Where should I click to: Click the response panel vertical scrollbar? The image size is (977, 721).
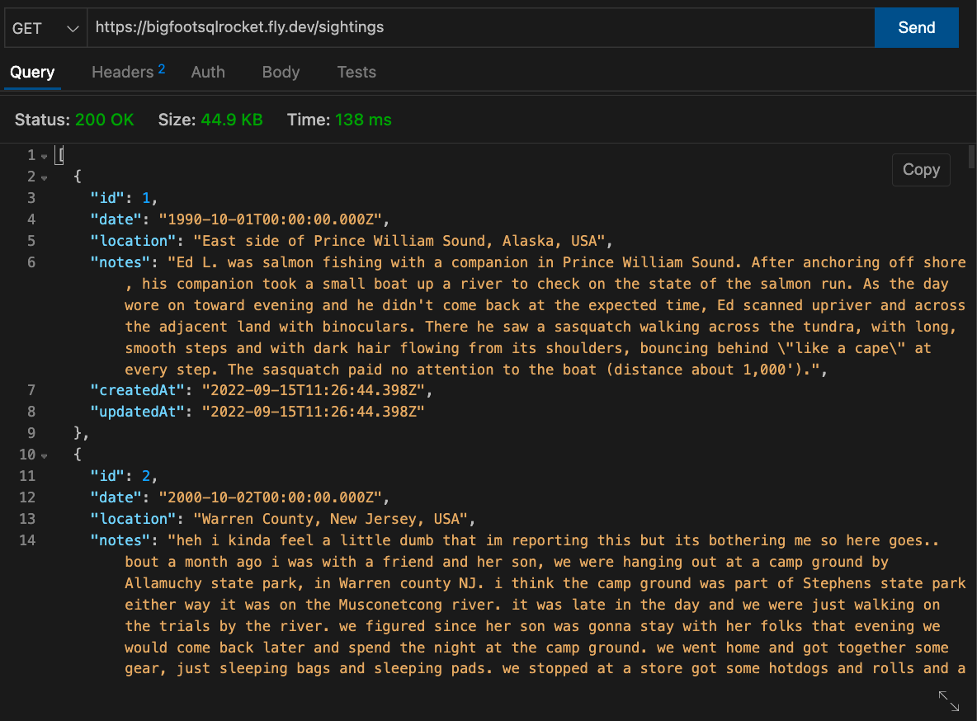click(971, 157)
